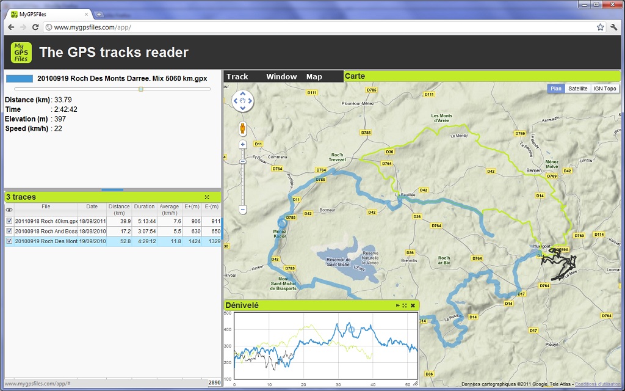The image size is (625, 391).
Task: Click the browser forward arrow
Action: coord(23,27)
